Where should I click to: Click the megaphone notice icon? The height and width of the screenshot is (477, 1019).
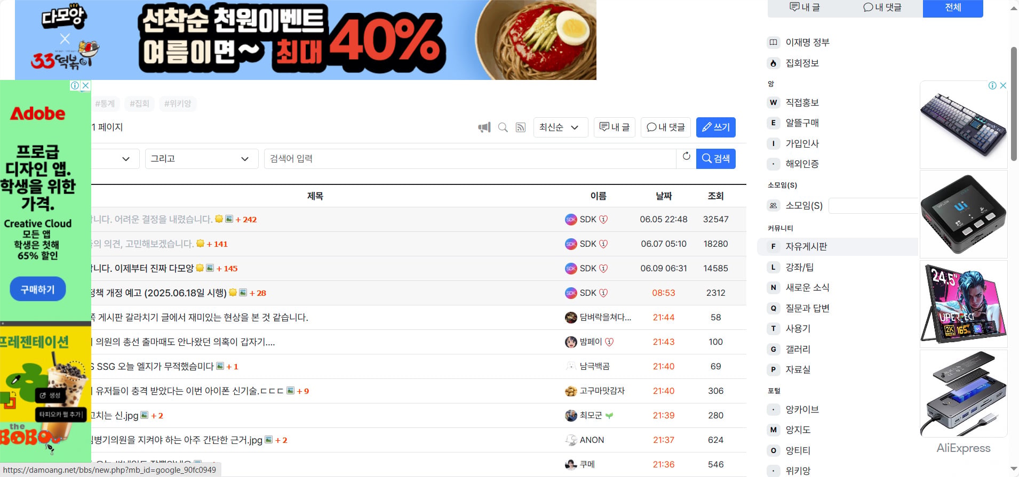coord(484,127)
